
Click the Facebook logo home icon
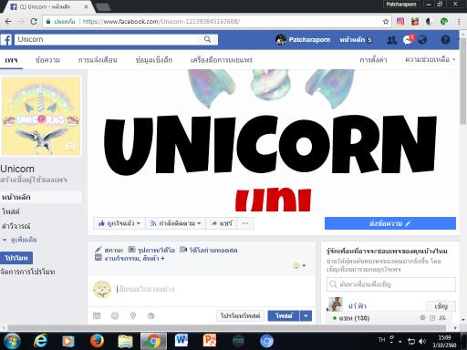click(6, 40)
